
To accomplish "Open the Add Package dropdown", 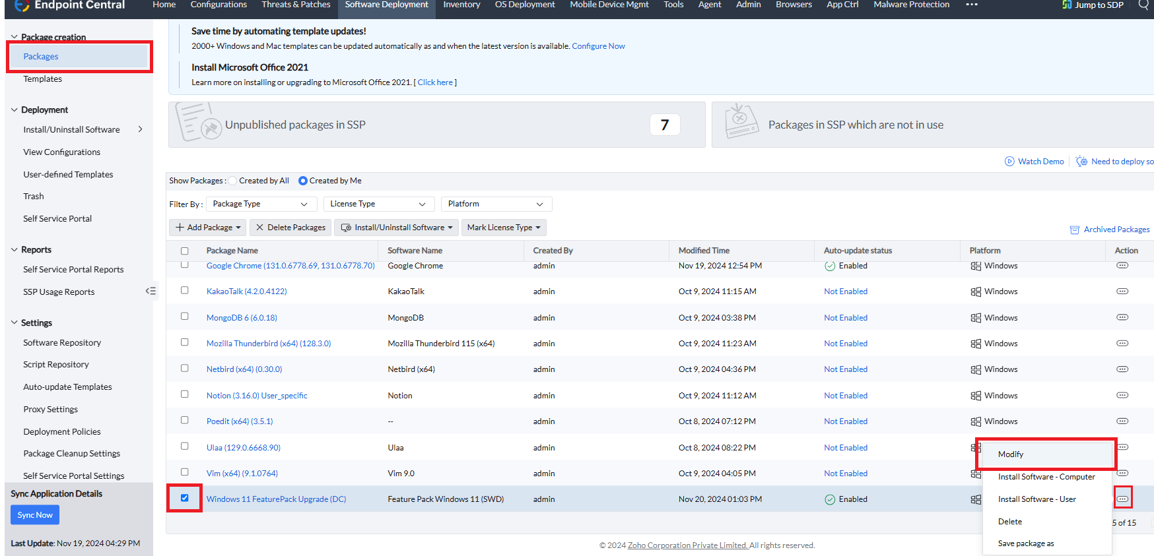I will point(208,228).
